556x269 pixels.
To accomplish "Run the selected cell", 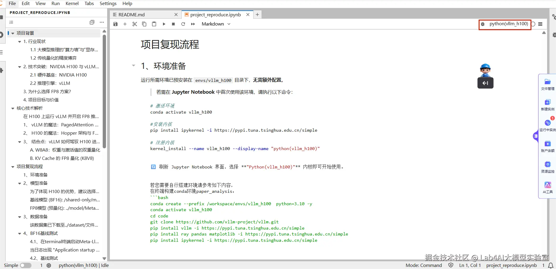I will [164, 24].
